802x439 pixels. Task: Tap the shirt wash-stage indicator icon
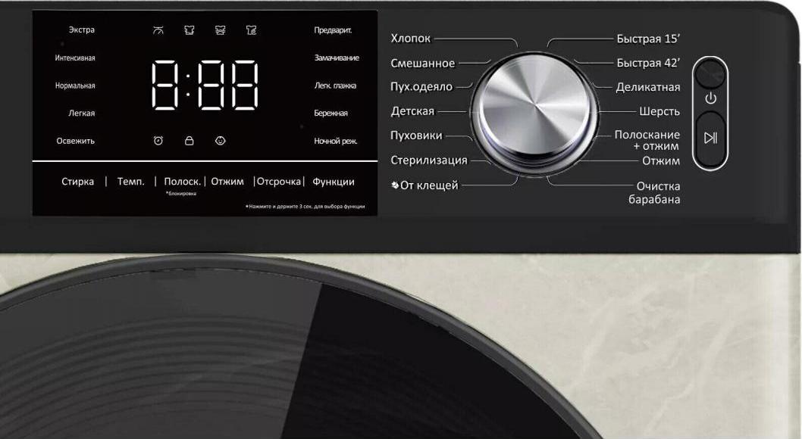coord(190,30)
